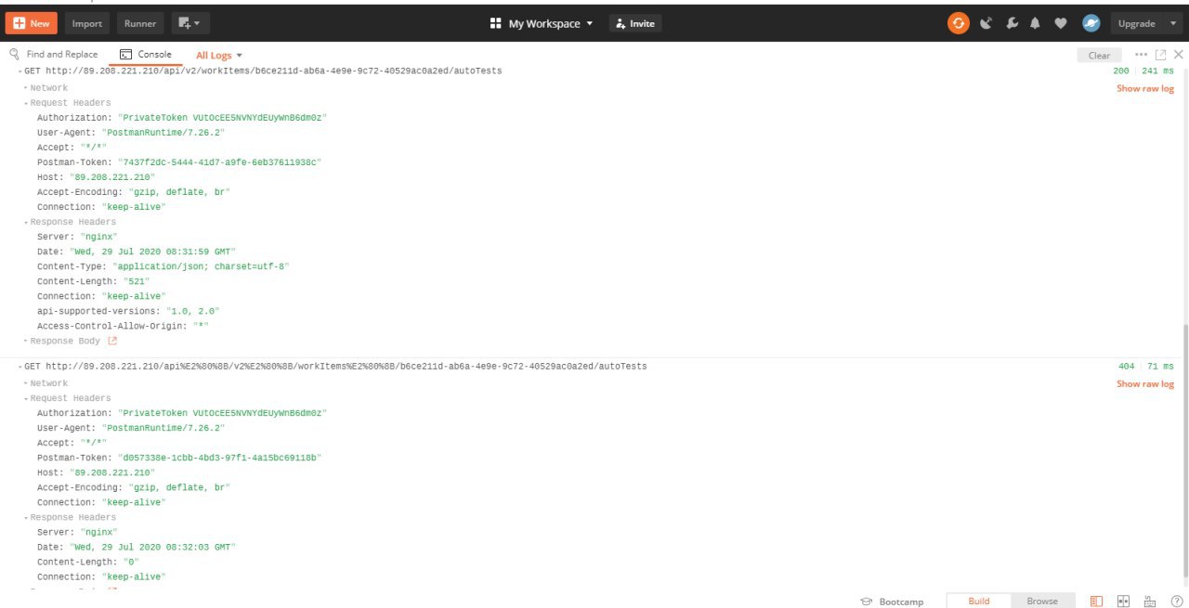This screenshot has width=1189, height=608.
Task: Open the first Response Body external link icon
Action: click(113, 341)
